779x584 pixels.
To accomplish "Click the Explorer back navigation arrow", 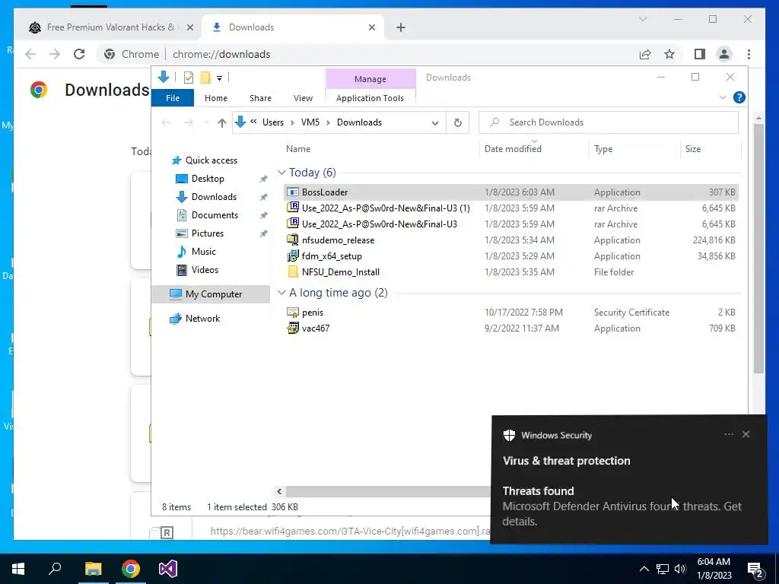I will tap(166, 122).
